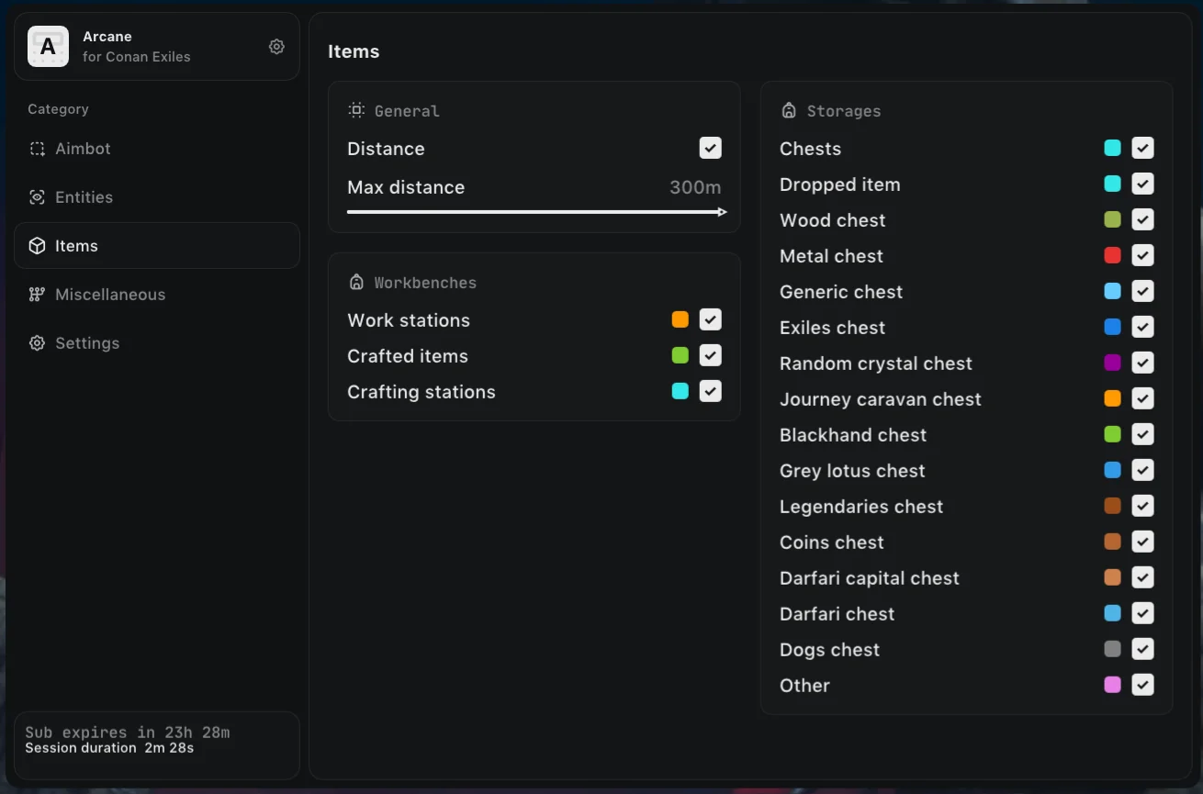The width and height of the screenshot is (1203, 794).
Task: Change the purple Random crystal chest color
Action: tap(1113, 363)
